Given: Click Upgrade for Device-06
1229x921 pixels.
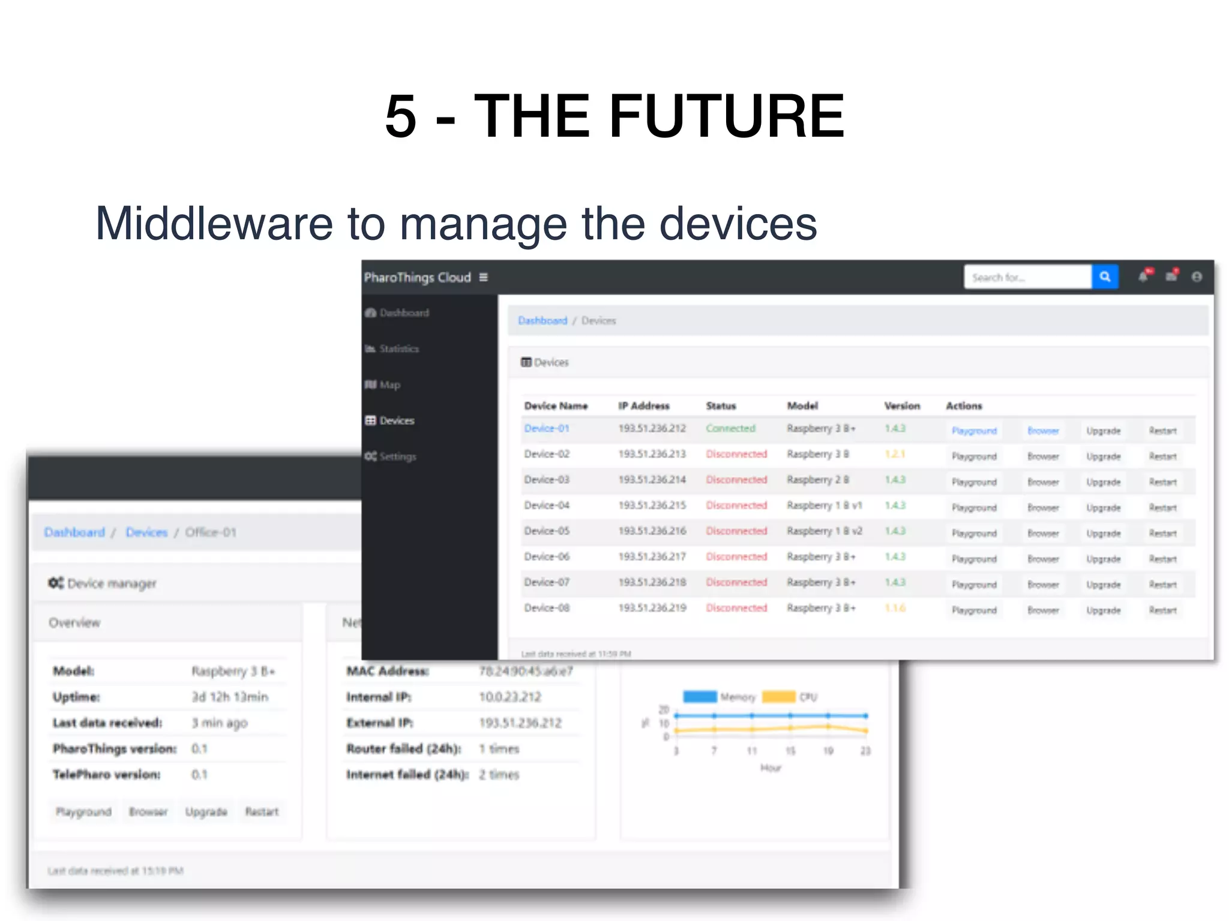Looking at the screenshot, I should tap(1103, 559).
